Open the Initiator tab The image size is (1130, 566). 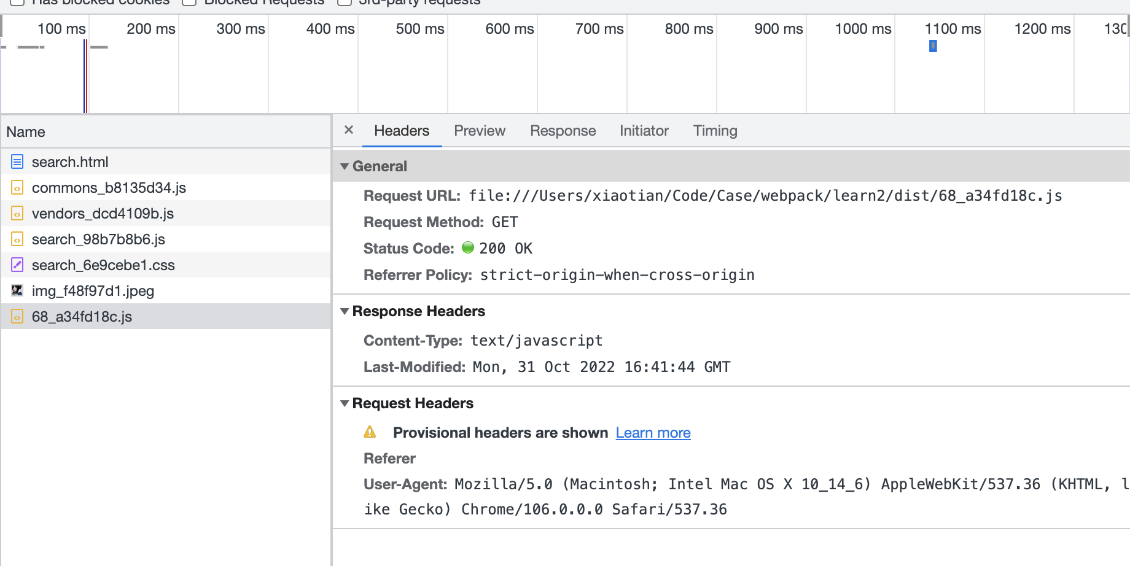(x=644, y=131)
